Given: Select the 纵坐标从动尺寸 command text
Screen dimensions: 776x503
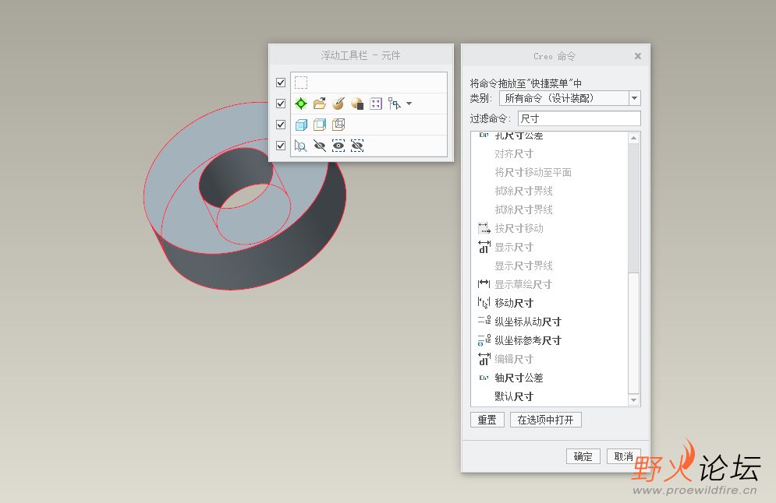Looking at the screenshot, I should (x=528, y=322).
